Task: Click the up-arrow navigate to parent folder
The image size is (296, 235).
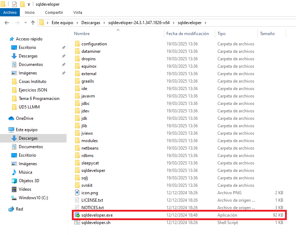Action: point(33,23)
